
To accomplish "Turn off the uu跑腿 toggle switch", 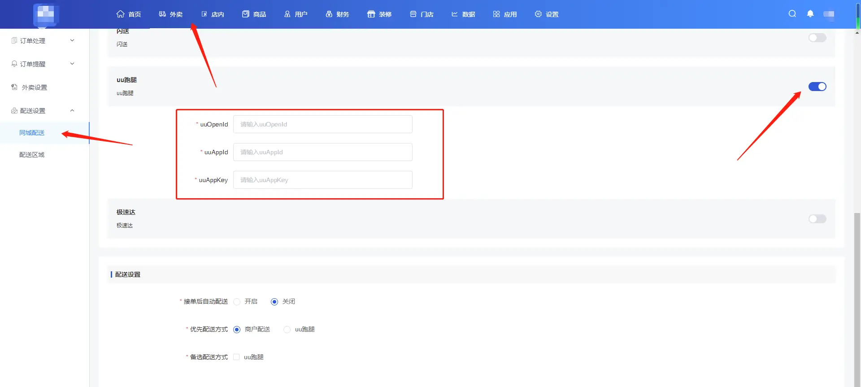I will coord(817,87).
